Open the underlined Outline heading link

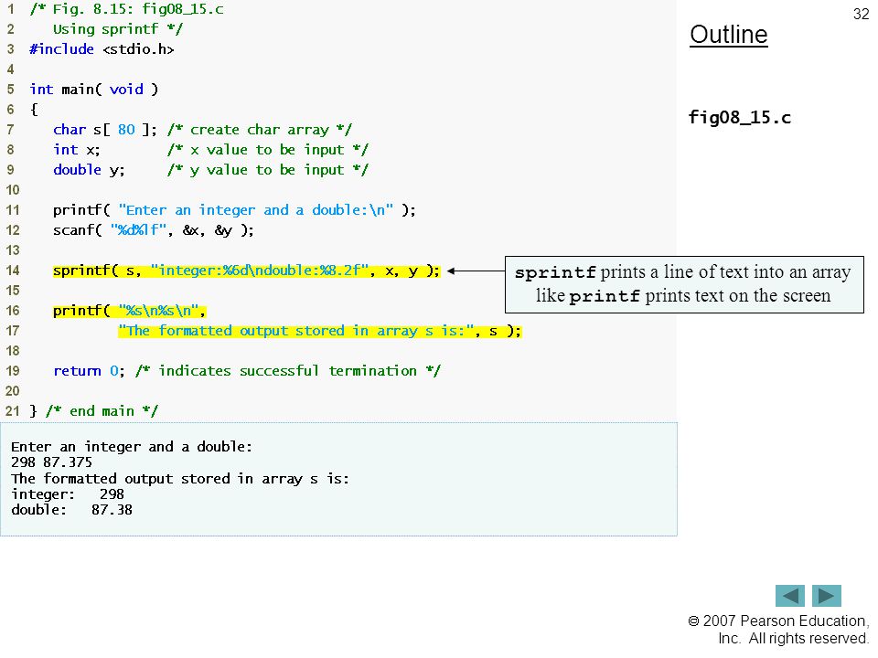pos(729,35)
